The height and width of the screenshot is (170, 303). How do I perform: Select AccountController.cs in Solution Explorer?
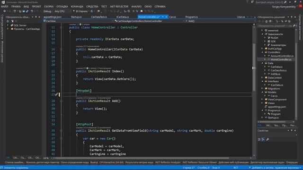coord(282,56)
